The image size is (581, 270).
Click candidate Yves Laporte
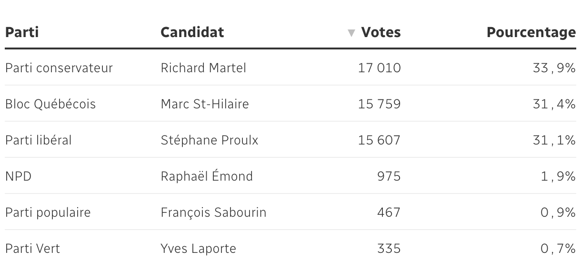[x=198, y=249]
